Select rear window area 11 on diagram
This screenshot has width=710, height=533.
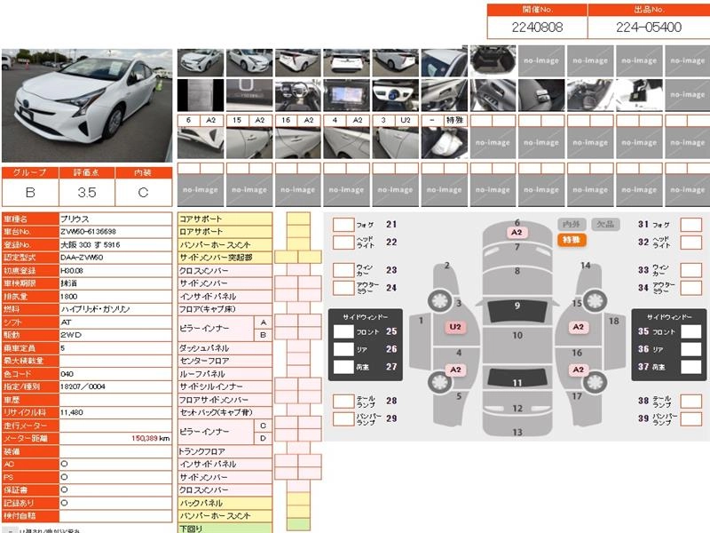(x=517, y=378)
